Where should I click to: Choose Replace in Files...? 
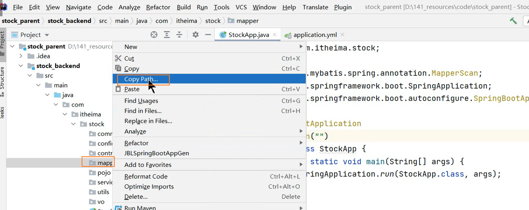point(209,121)
